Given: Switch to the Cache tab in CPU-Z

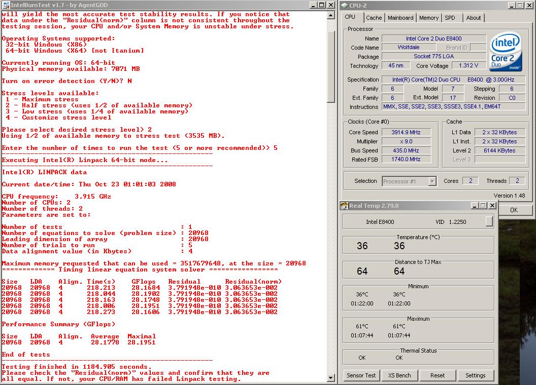Looking at the screenshot, I should tap(374, 18).
